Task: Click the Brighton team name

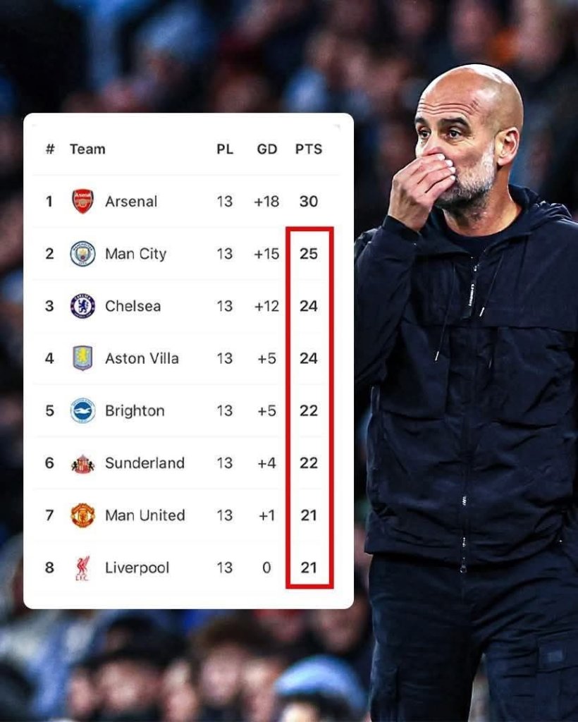Action: tap(135, 410)
